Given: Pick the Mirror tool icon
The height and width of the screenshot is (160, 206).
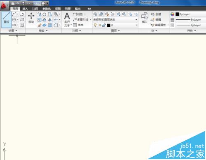Looking at the screenshot, I should (x=50, y=20).
